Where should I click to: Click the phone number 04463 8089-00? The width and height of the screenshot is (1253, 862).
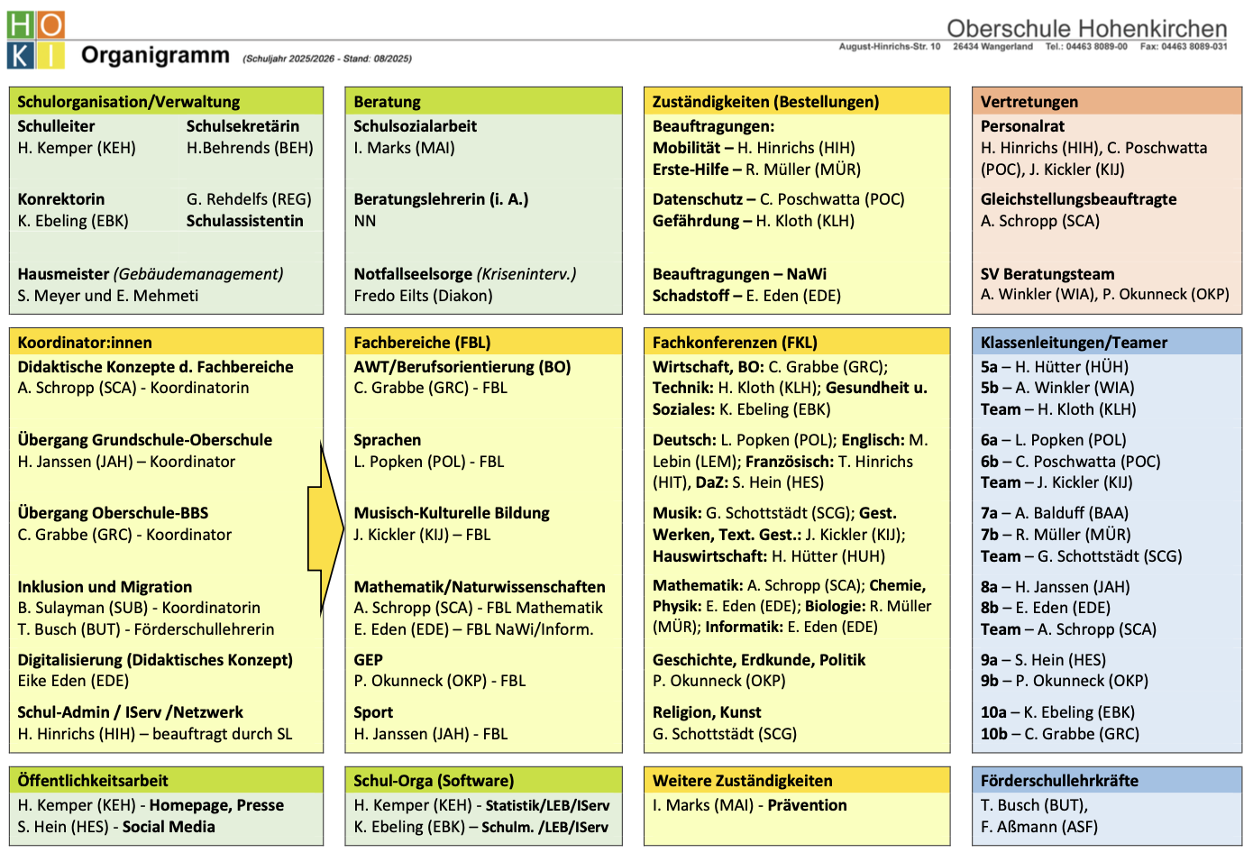pos(1085,47)
